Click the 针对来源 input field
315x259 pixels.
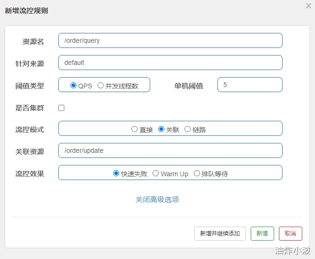point(170,63)
